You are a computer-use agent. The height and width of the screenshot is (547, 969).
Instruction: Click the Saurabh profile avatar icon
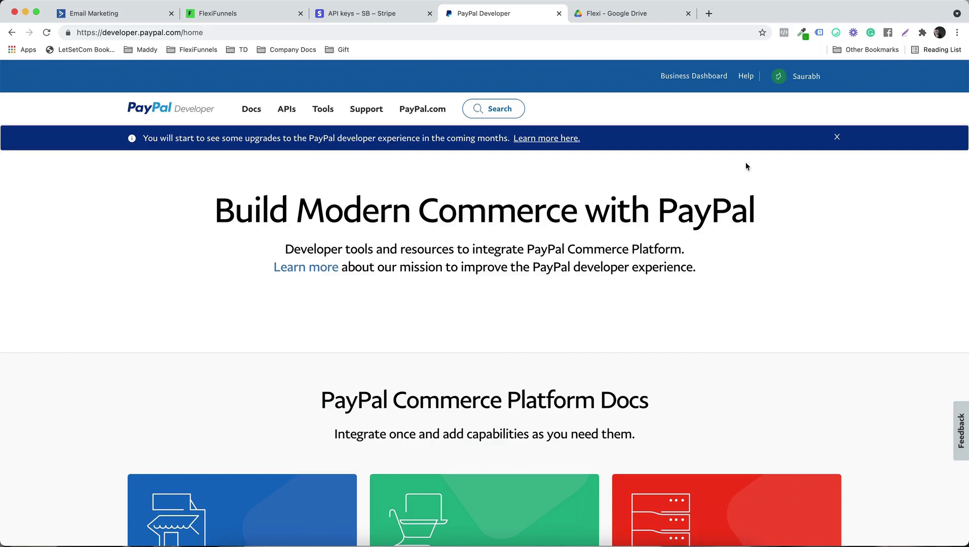pos(778,76)
